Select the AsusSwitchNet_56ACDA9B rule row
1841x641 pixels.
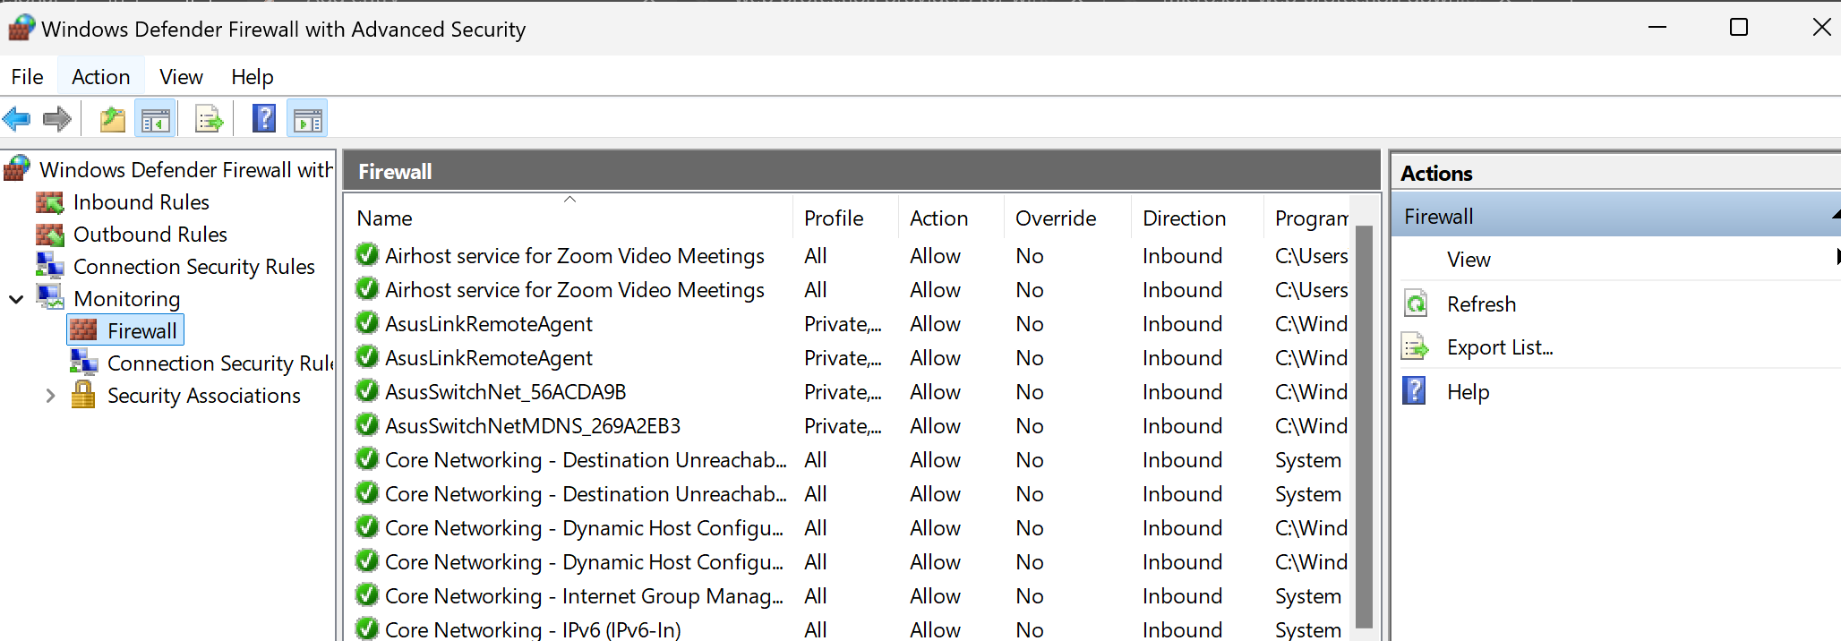505,392
